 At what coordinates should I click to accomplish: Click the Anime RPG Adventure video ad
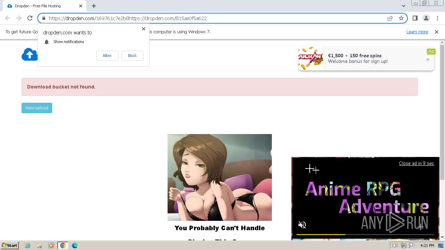[365, 198]
